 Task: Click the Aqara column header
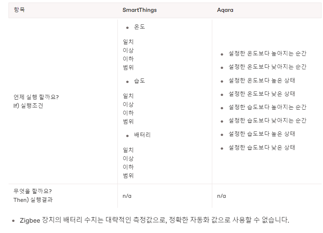pyautogui.click(x=225, y=10)
